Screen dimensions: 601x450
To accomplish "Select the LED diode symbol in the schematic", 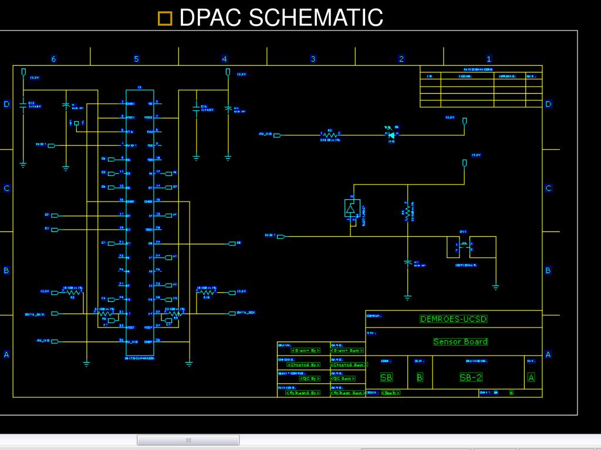I will 391,135.
